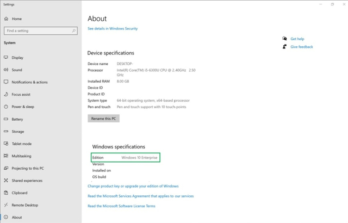The width and height of the screenshot is (348, 223).
Task: Click the Get help link
Action: (297, 39)
